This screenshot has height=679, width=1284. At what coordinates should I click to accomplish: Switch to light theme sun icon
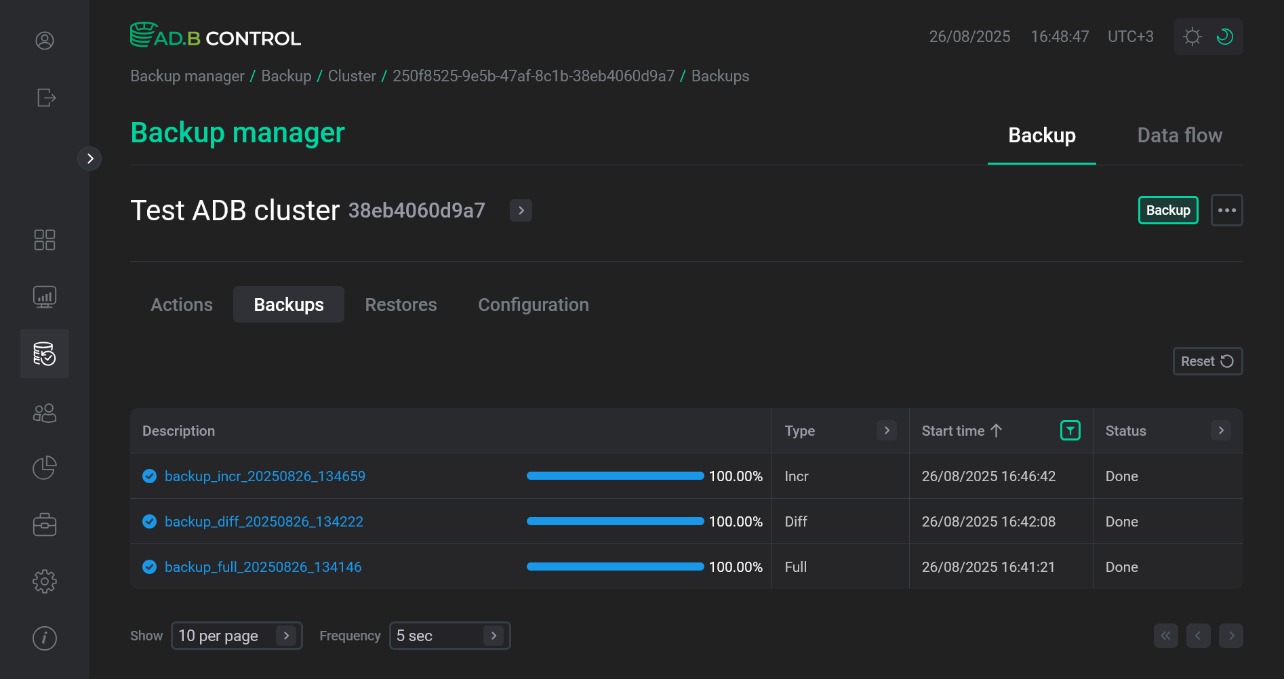(x=1192, y=37)
